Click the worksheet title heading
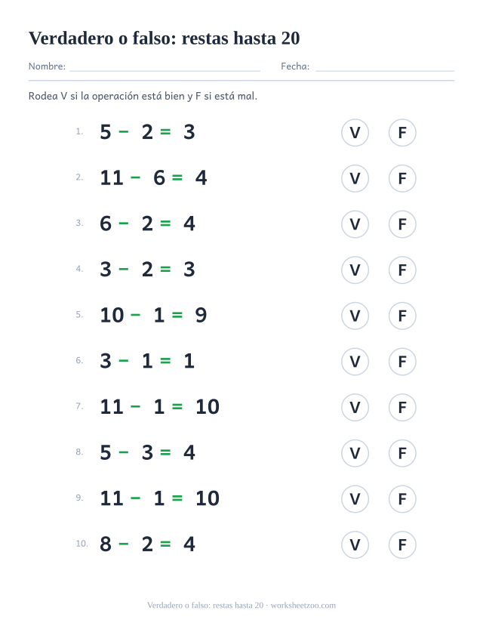 click(x=164, y=39)
